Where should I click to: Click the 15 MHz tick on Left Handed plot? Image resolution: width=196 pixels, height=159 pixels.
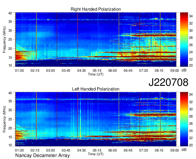pos(10,137)
